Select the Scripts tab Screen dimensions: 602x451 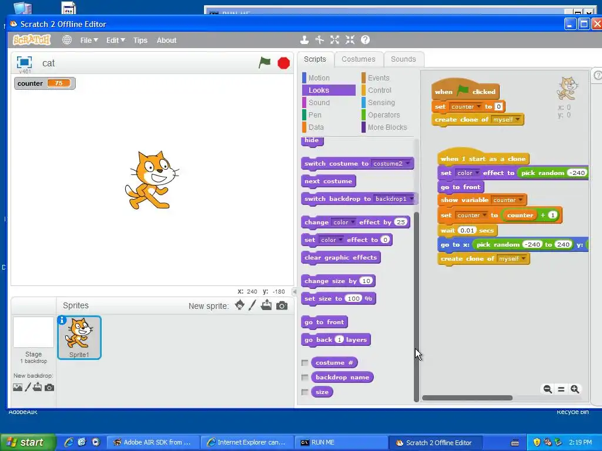[315, 59]
